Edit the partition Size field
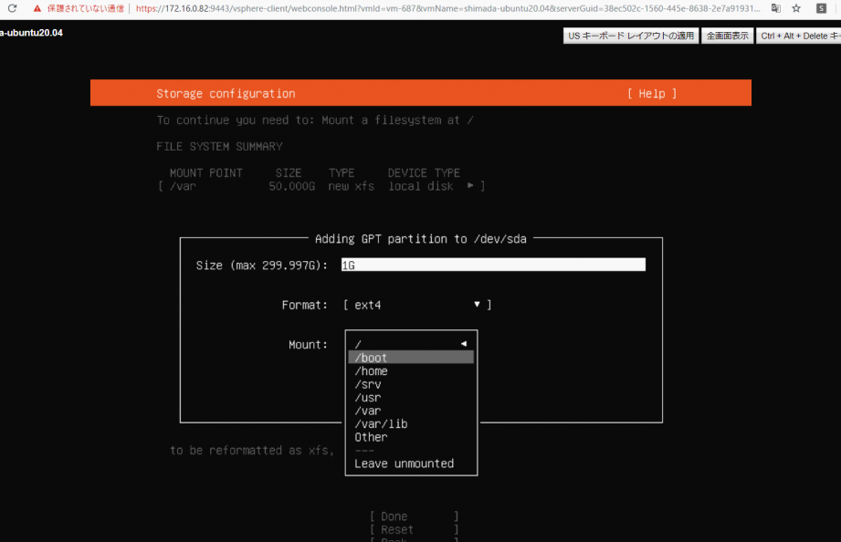The width and height of the screenshot is (841, 542). [493, 265]
